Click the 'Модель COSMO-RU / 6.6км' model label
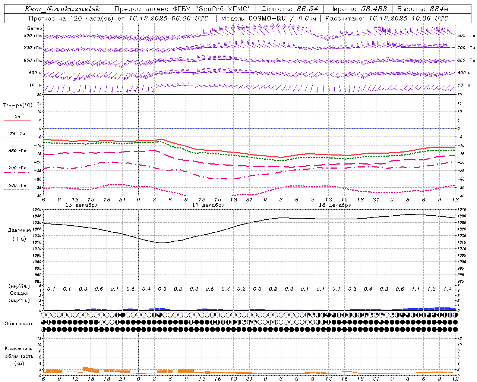 point(269,18)
